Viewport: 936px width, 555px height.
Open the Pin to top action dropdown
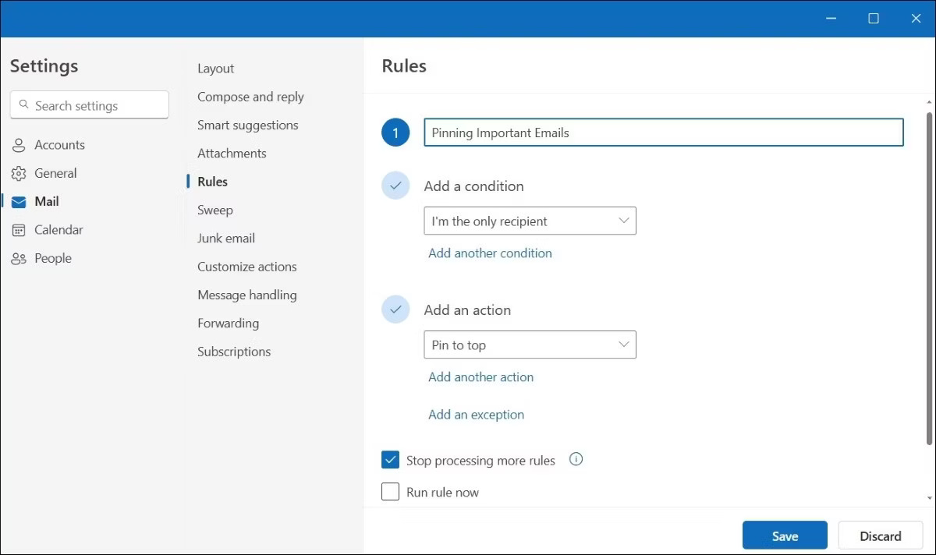pyautogui.click(x=530, y=345)
